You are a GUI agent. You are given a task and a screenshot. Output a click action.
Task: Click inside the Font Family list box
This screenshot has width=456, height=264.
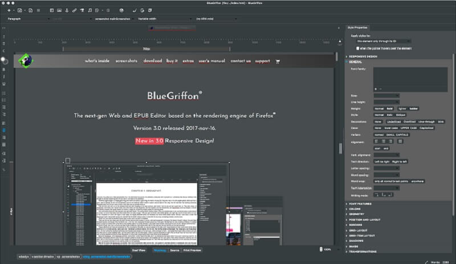pos(410,79)
